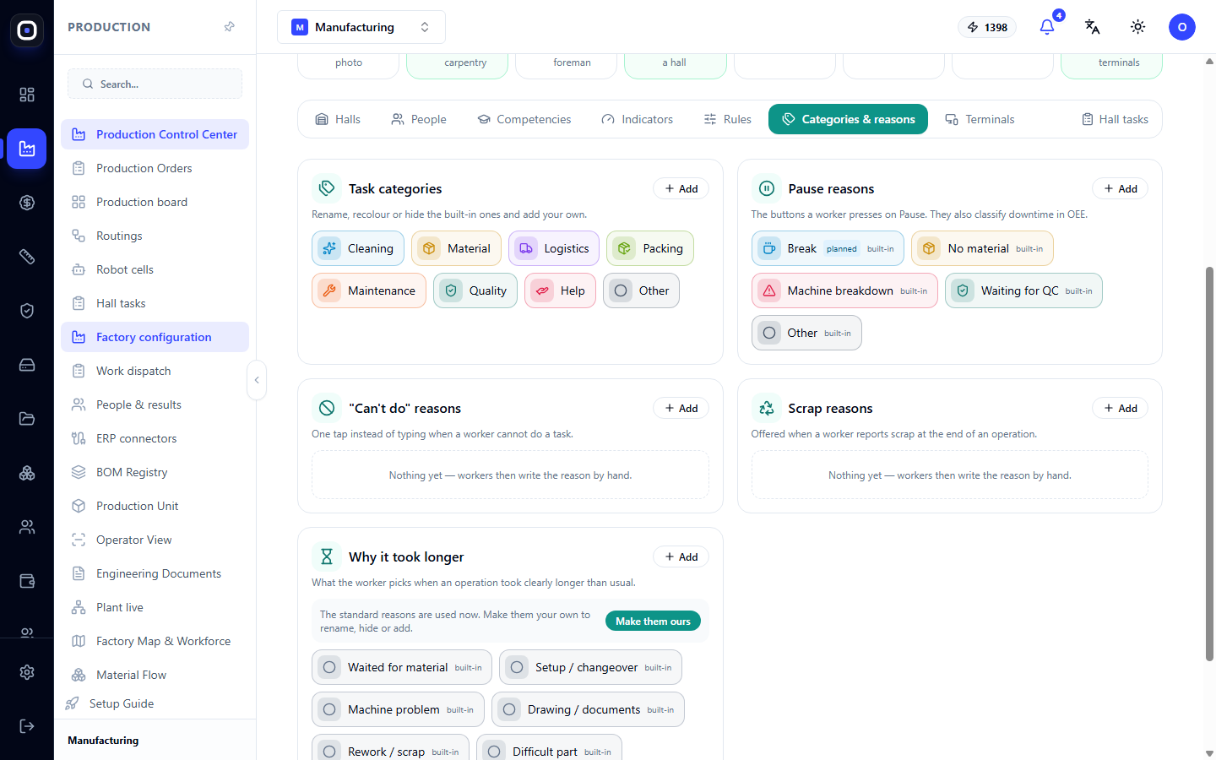Add a new Task category
The image size is (1216, 760).
click(x=681, y=188)
